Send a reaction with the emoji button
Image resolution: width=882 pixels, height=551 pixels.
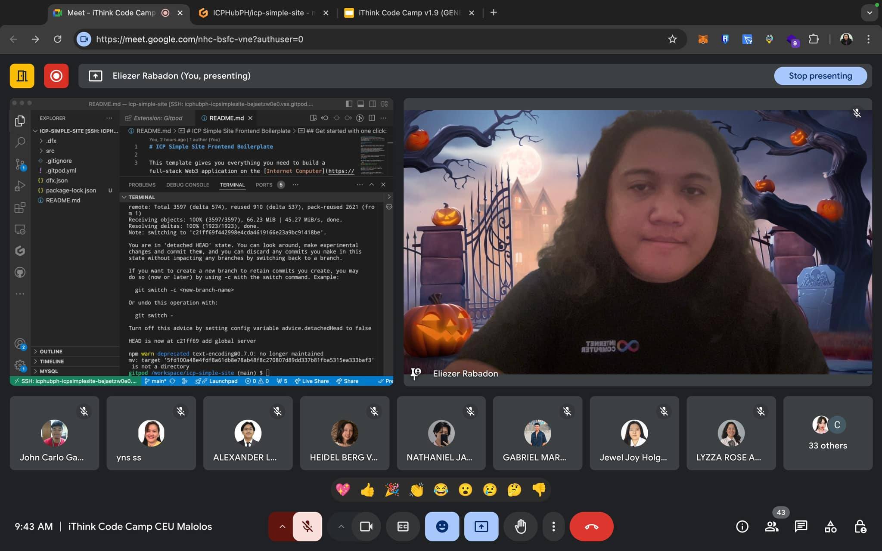[442, 526]
